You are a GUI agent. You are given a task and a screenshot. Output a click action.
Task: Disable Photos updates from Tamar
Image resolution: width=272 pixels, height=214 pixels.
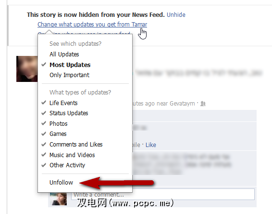pyautogui.click(x=58, y=124)
